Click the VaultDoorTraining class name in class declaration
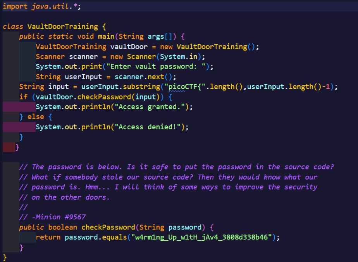 tap(62, 26)
